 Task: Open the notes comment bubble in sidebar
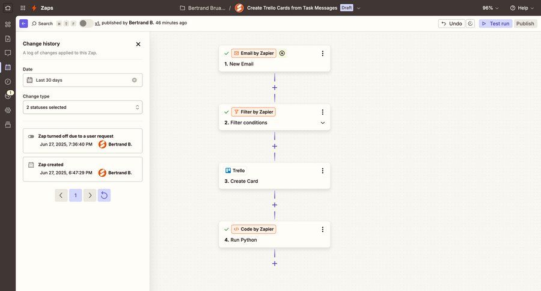point(8,53)
